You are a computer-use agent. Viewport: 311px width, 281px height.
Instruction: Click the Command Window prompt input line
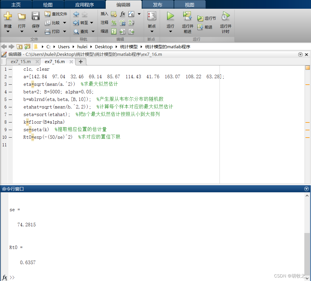tap(157, 278)
